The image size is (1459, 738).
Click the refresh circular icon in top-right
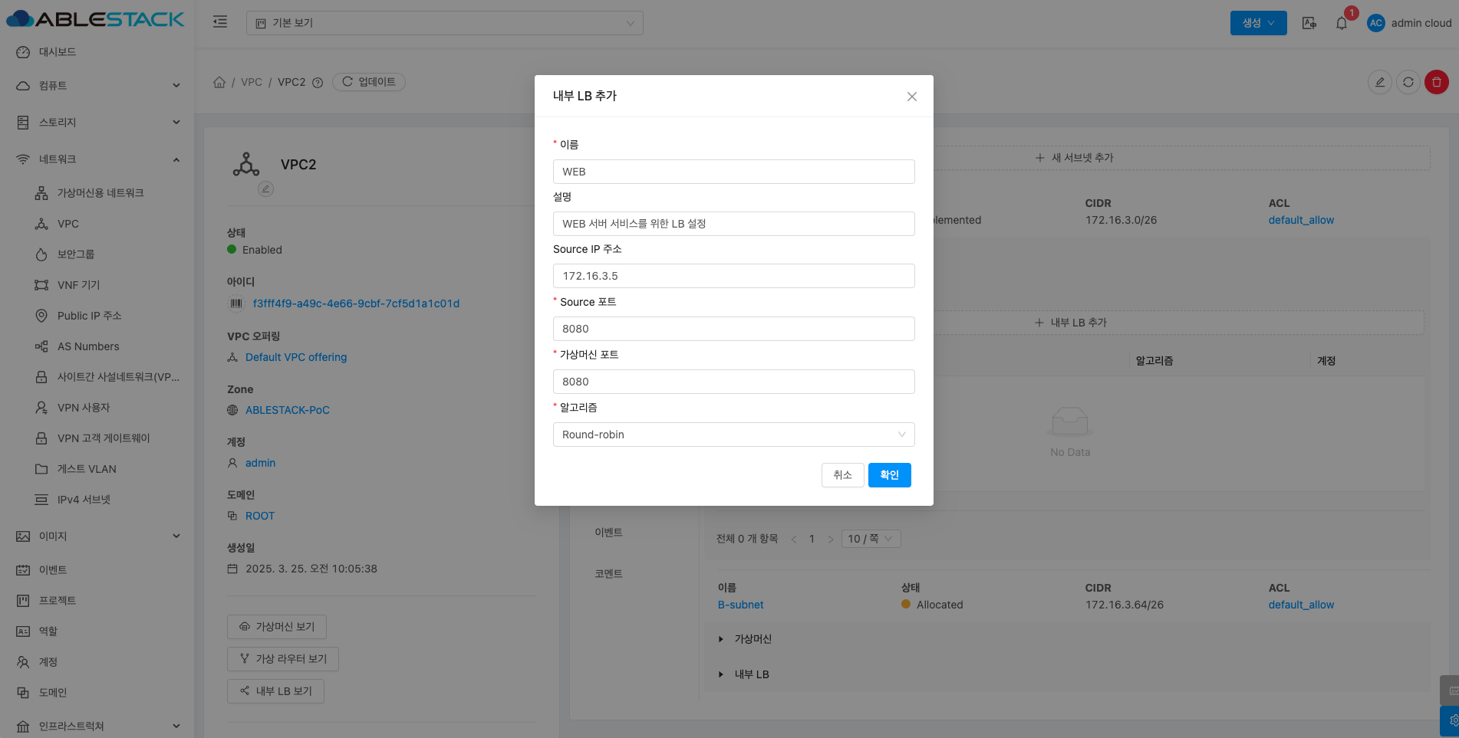[1408, 82]
